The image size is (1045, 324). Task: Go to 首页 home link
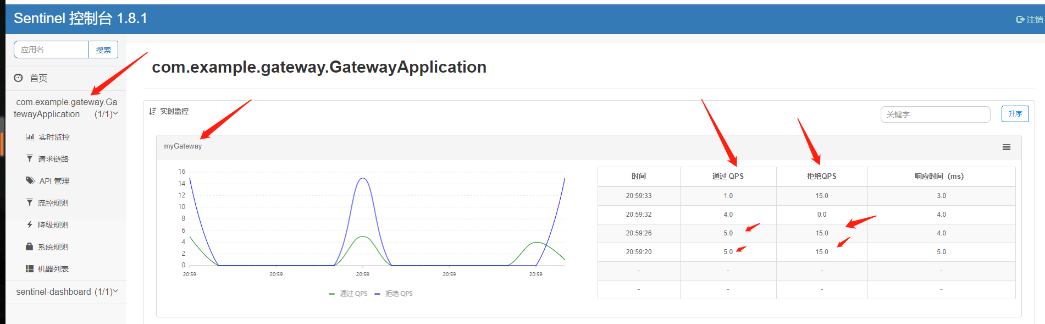38,78
